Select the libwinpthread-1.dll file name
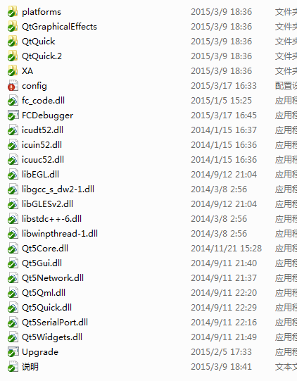The width and height of the screenshot is (297, 381). coord(60,234)
